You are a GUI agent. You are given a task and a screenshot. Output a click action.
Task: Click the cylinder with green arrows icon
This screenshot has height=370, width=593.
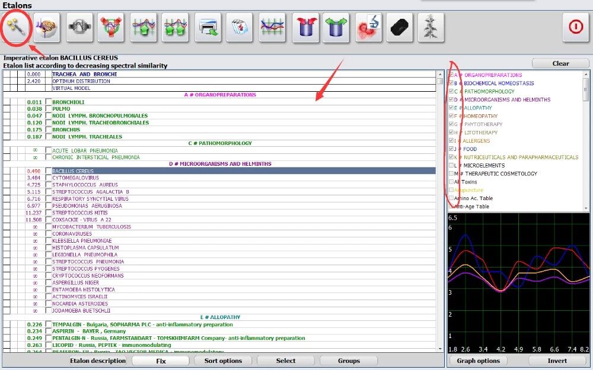[x=336, y=28]
